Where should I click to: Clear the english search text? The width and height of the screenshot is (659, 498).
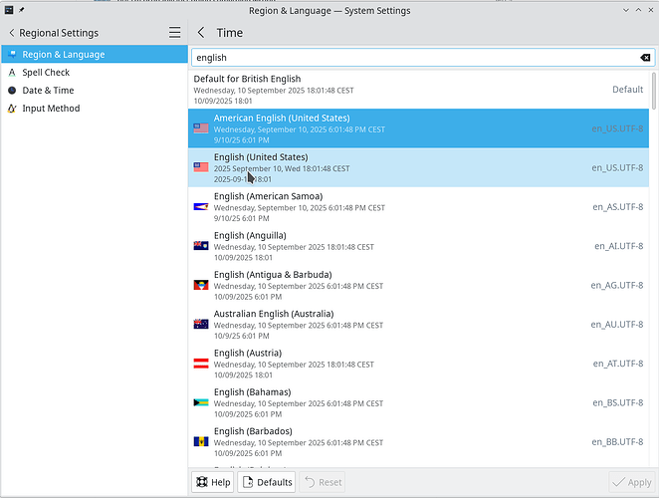click(645, 59)
